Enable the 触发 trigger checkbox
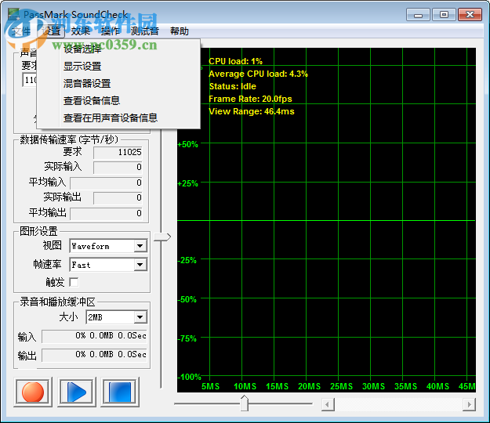 pos(74,282)
